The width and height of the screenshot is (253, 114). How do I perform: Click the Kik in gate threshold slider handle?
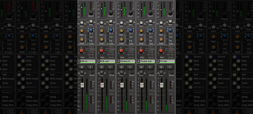[81, 8]
